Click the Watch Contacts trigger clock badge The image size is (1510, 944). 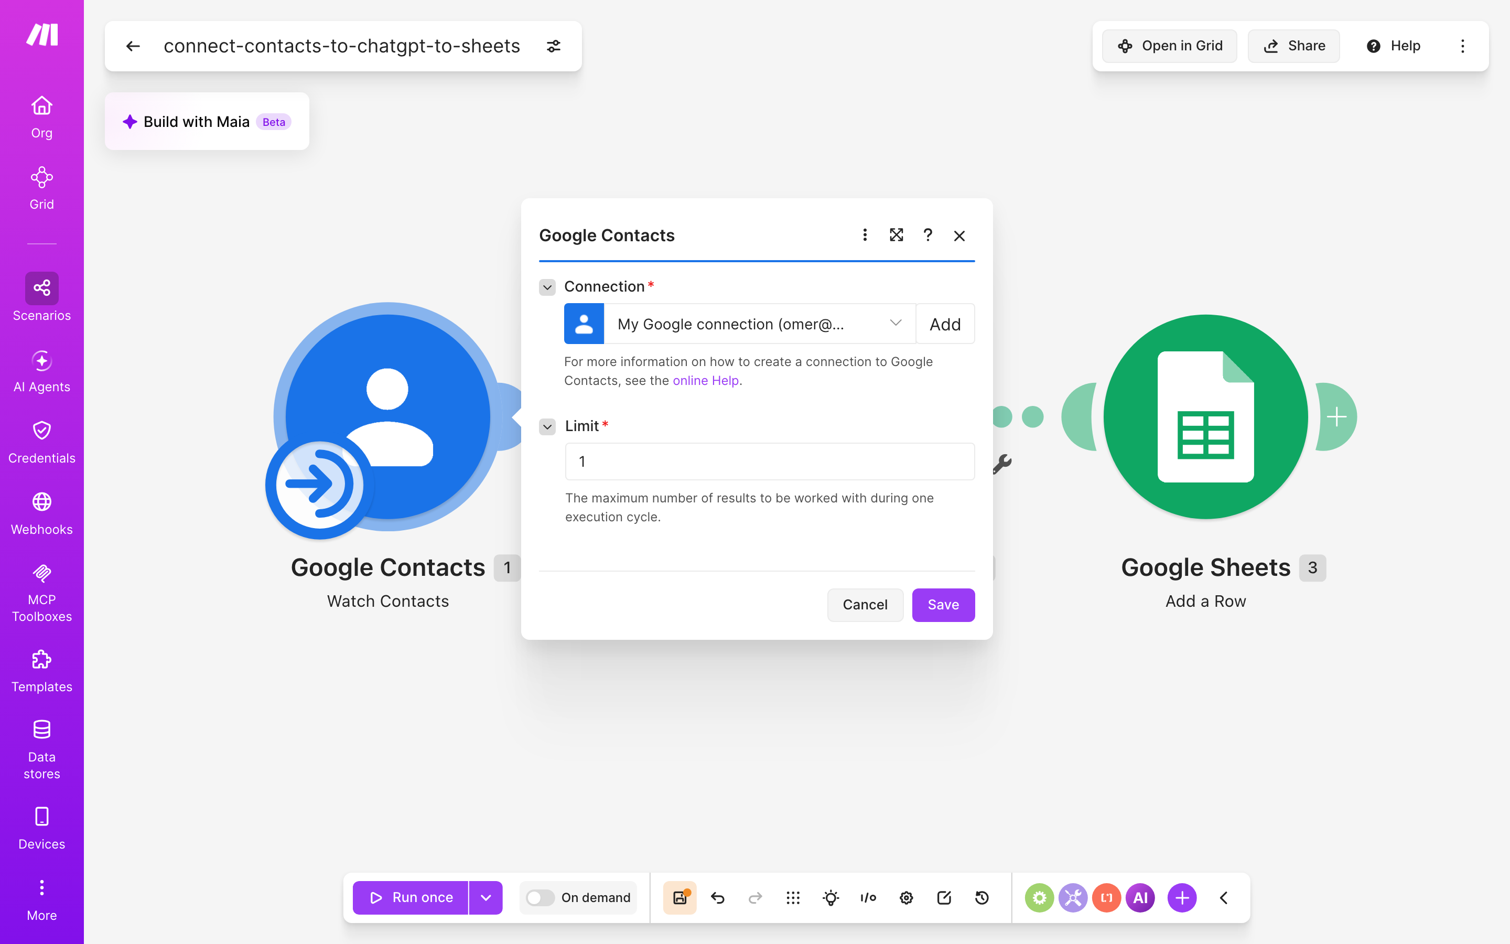[x=319, y=485]
